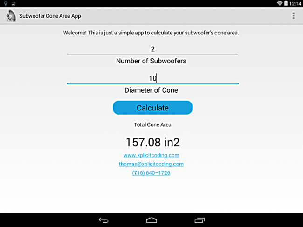Tap the Subwoofer Cone Area App title
Image resolution: width=303 pixels, height=227 pixels.
pos(51,16)
